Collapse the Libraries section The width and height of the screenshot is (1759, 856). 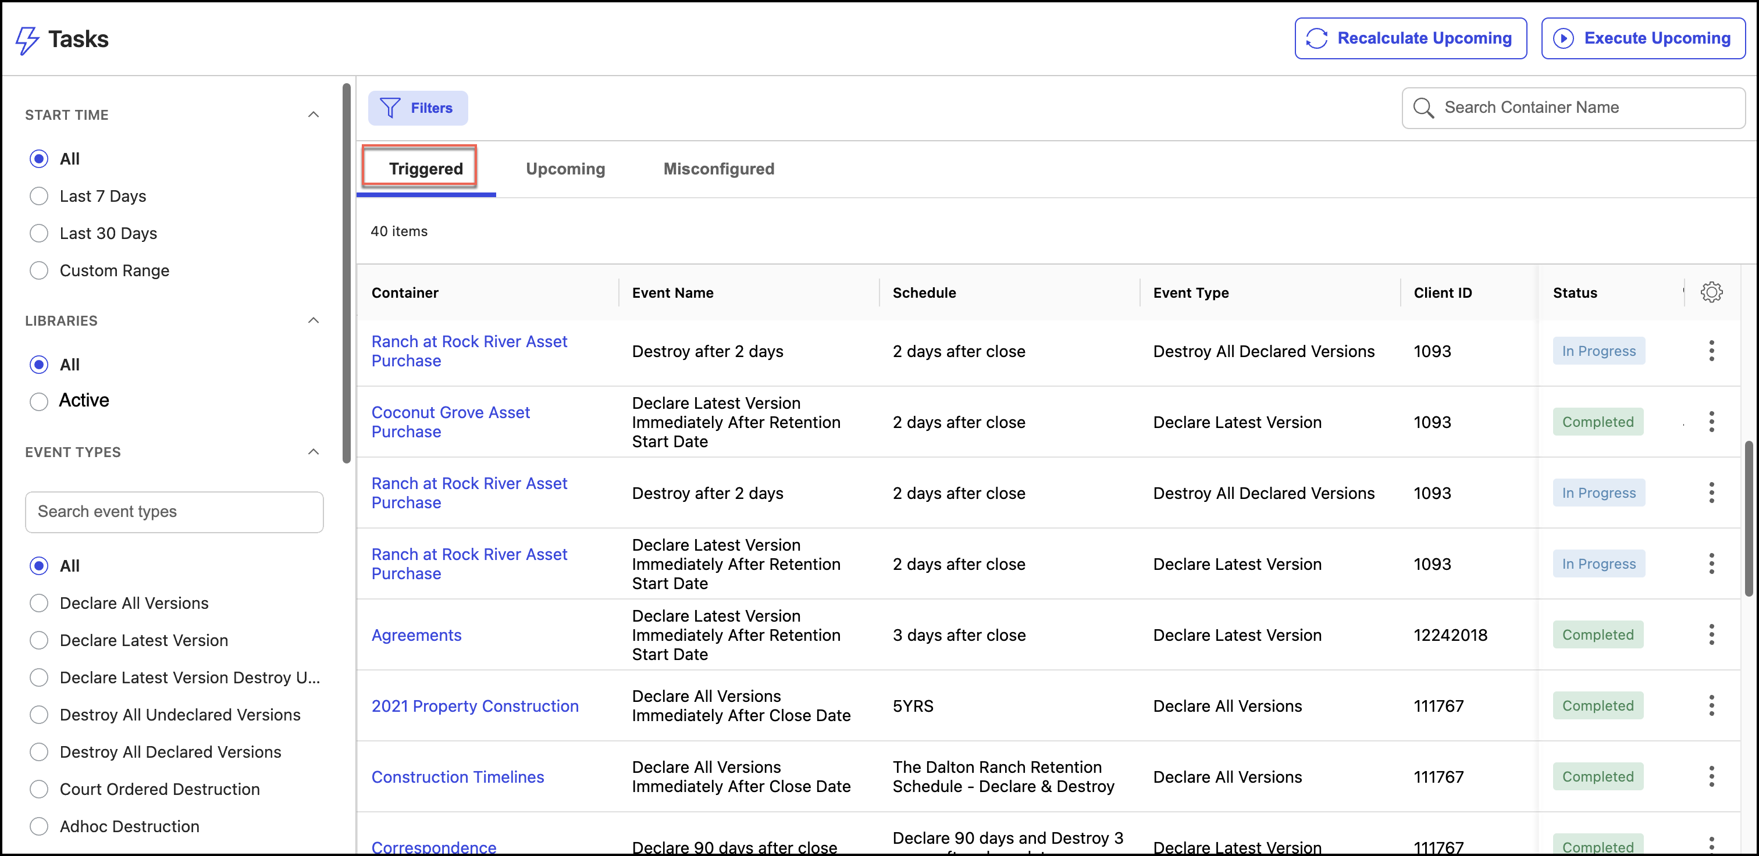[314, 321]
